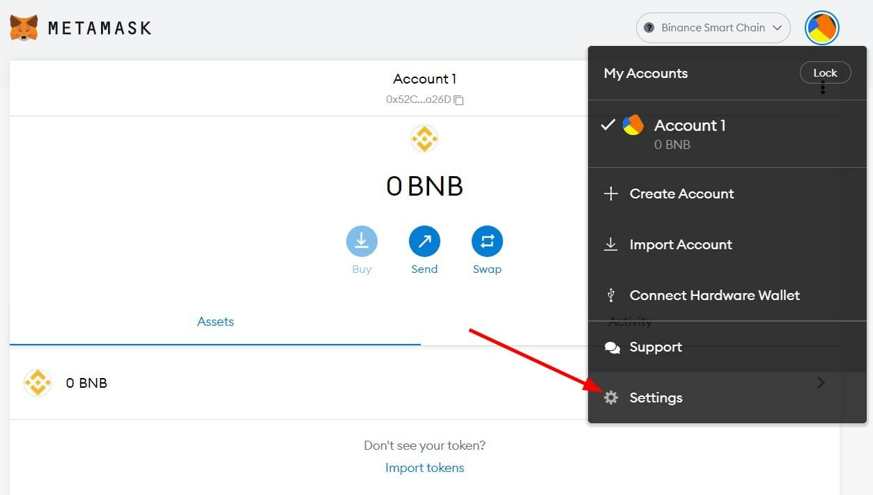The width and height of the screenshot is (873, 495).
Task: Click the network help question mark icon
Action: 649,27
